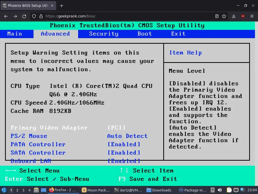Bookmark this page with the star icon
258x194 pixels.
(224, 16)
